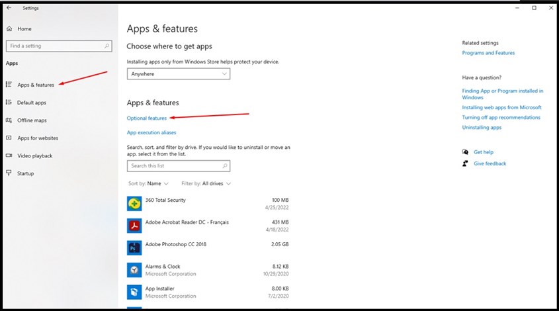Screen dimensions: 559x311
Task: Click the Get help icon
Action: tap(466, 152)
